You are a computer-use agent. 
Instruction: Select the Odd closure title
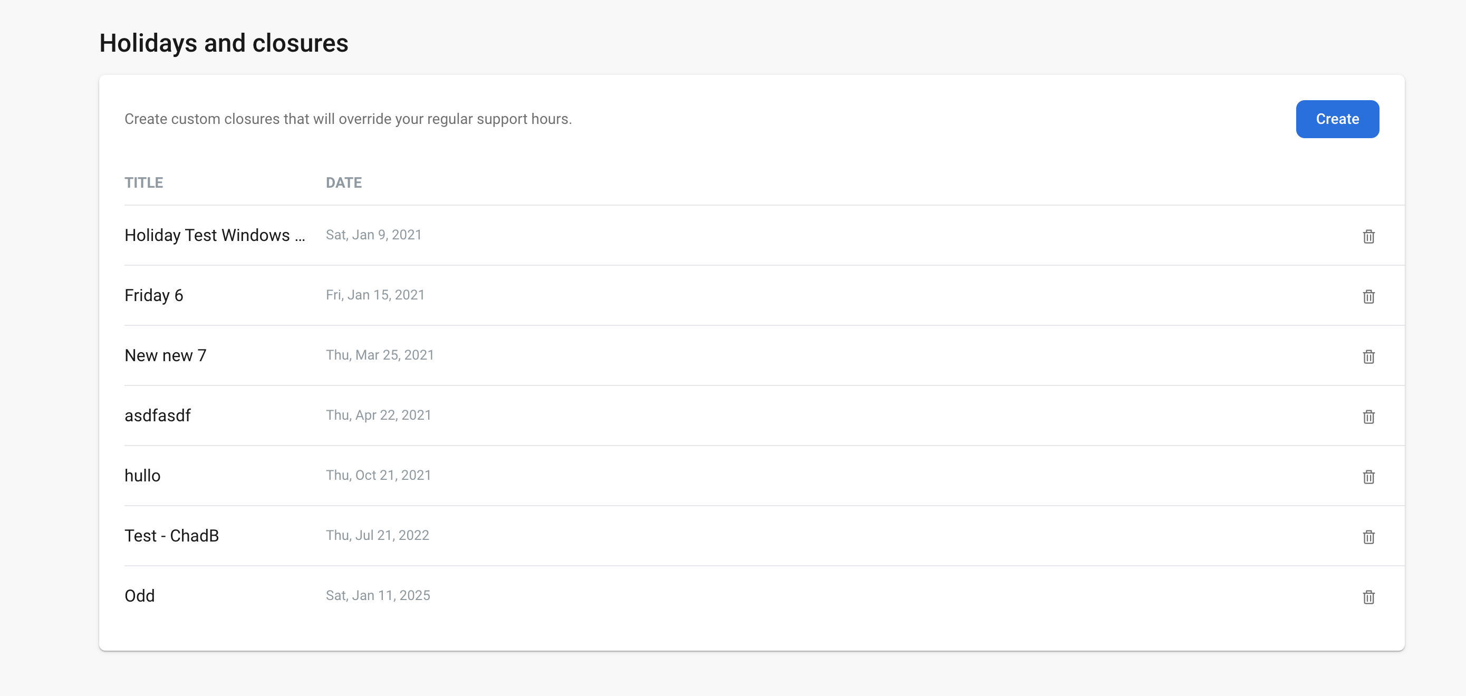139,596
